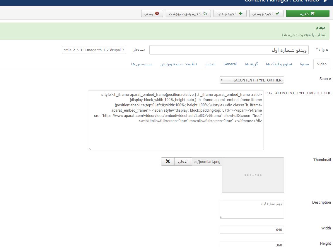
Task: Click the Description field label
Action: click(322, 202)
